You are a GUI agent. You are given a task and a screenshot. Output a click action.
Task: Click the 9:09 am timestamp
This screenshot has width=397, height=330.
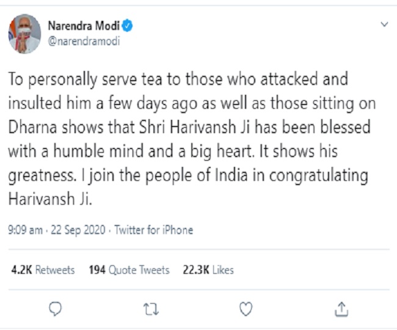point(24,230)
